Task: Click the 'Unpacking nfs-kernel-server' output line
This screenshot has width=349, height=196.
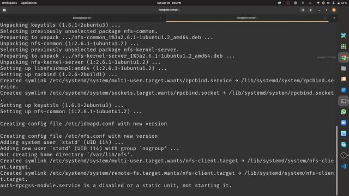Action: pyautogui.click(x=80, y=62)
